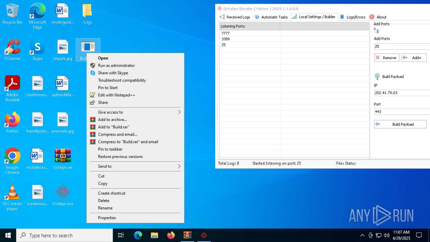Show hidden system tray icons
430x242 pixels.
point(362,235)
